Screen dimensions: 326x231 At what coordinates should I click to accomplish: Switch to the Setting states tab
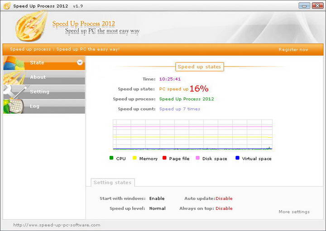112,183
